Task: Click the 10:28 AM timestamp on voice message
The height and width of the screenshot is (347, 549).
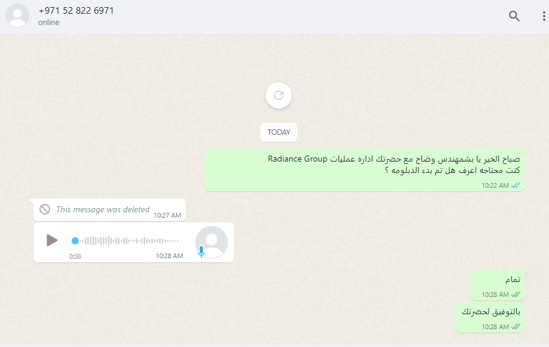Action: [169, 256]
